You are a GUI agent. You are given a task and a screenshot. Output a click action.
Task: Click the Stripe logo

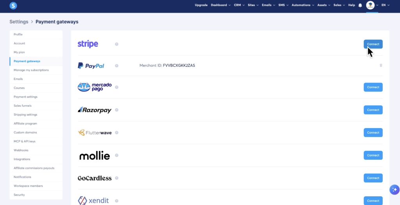click(x=88, y=44)
